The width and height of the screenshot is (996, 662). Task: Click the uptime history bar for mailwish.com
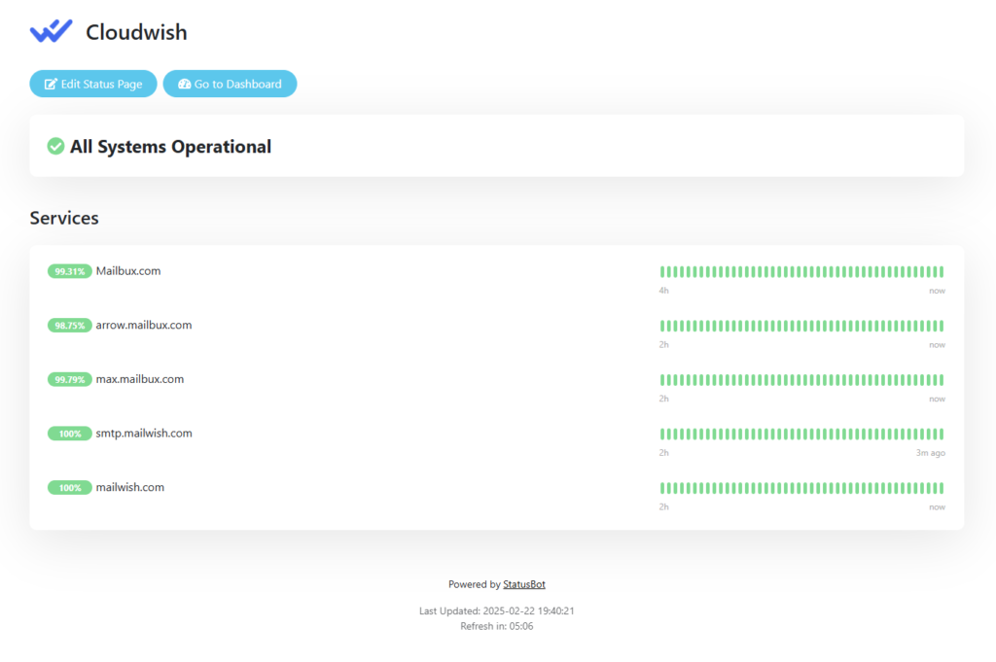click(x=802, y=488)
